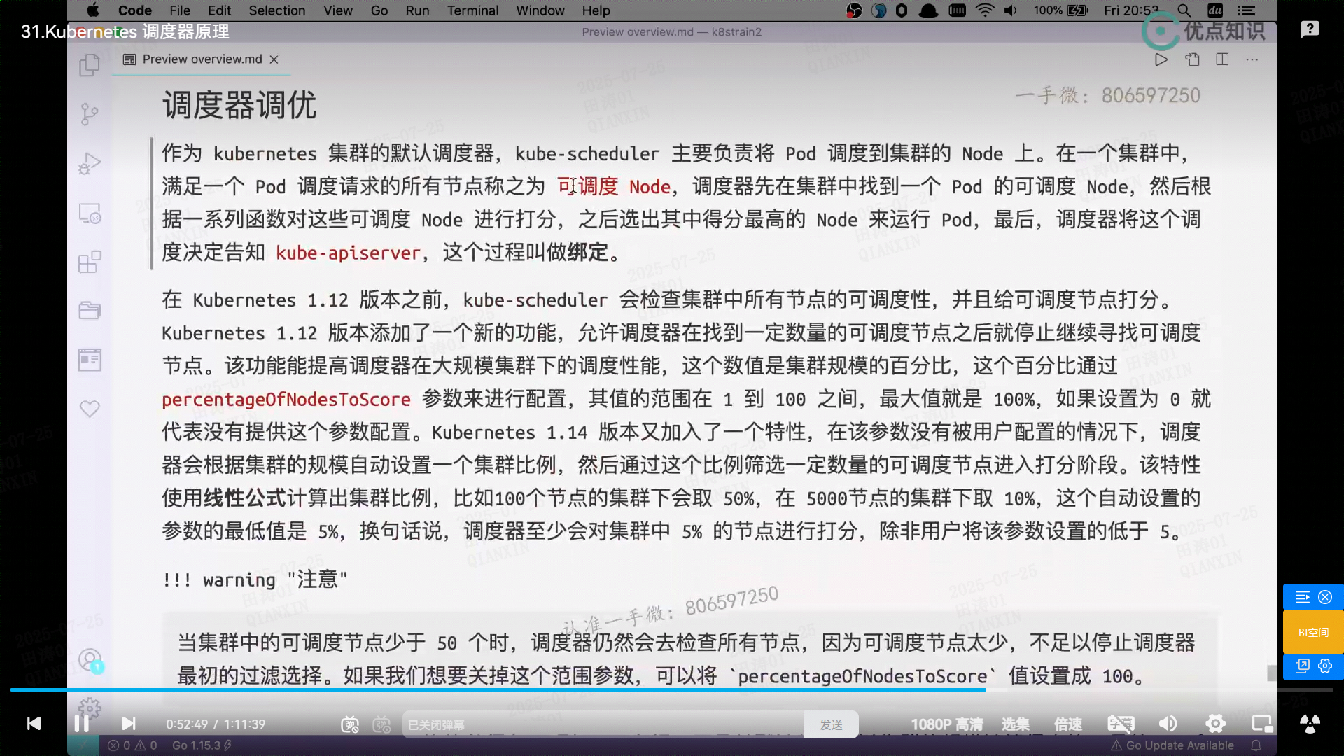Click the video progress bar

(672, 690)
